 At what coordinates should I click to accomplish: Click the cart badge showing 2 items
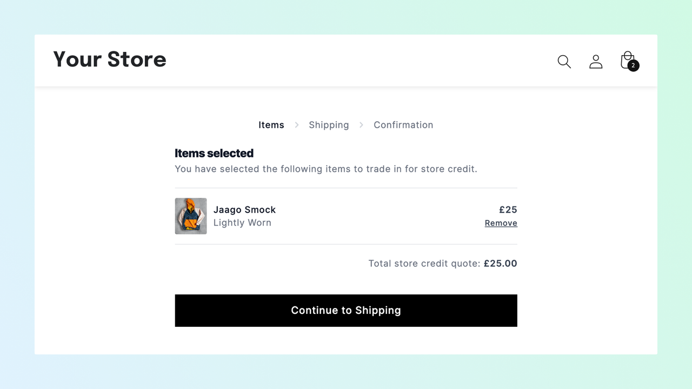tap(633, 66)
